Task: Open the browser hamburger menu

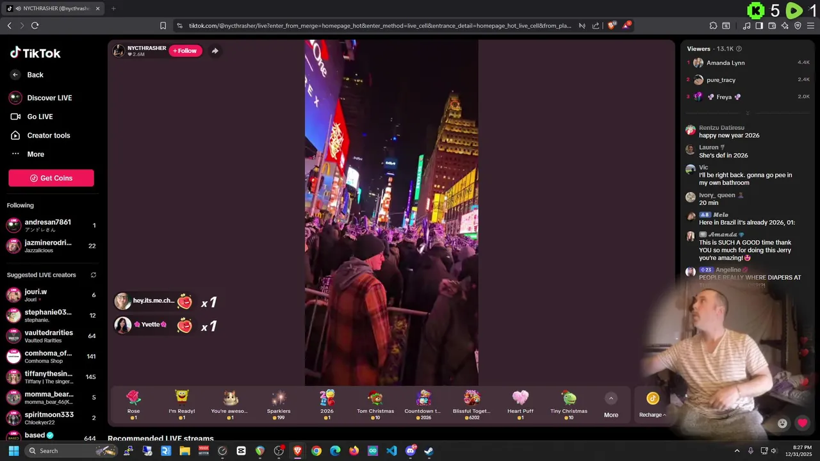Action: (x=811, y=26)
